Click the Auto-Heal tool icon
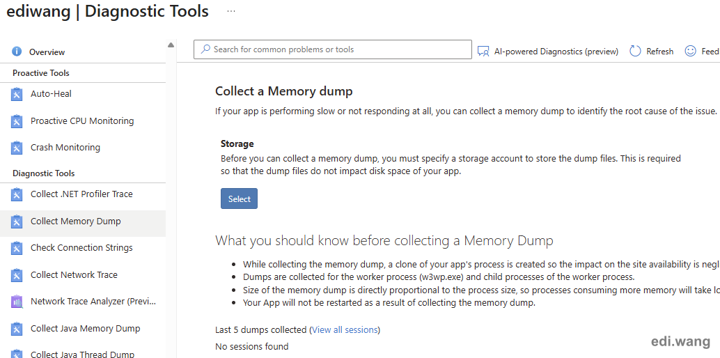Screen dimensions: 720x358 [17, 94]
